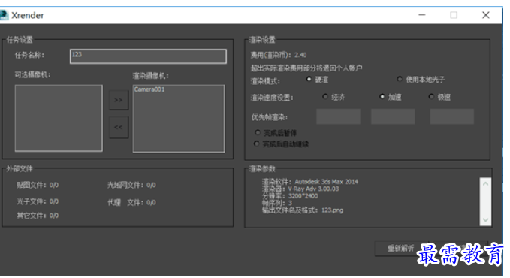Click the last 优先帧渲染 input box
The width and height of the screenshot is (510, 278).
point(451,116)
